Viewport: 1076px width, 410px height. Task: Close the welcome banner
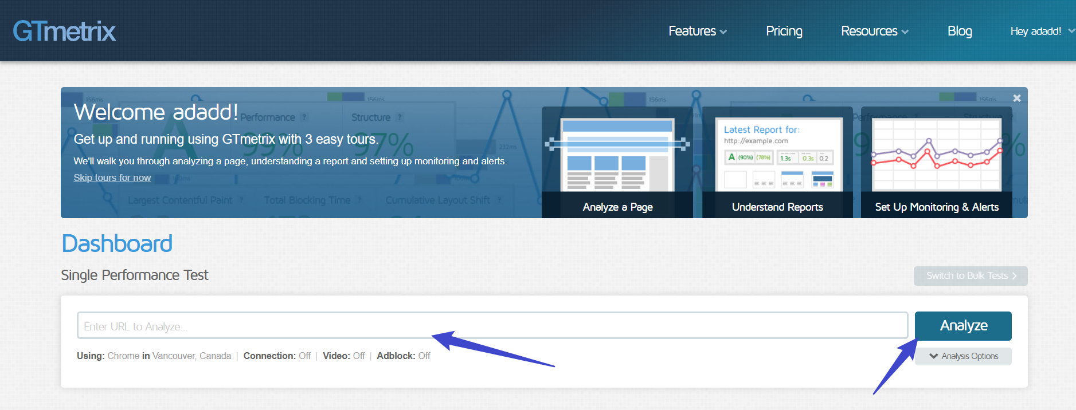click(x=1017, y=98)
